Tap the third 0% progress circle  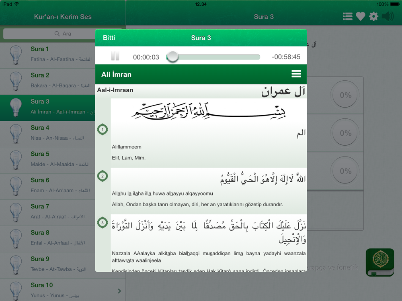[x=345, y=171]
